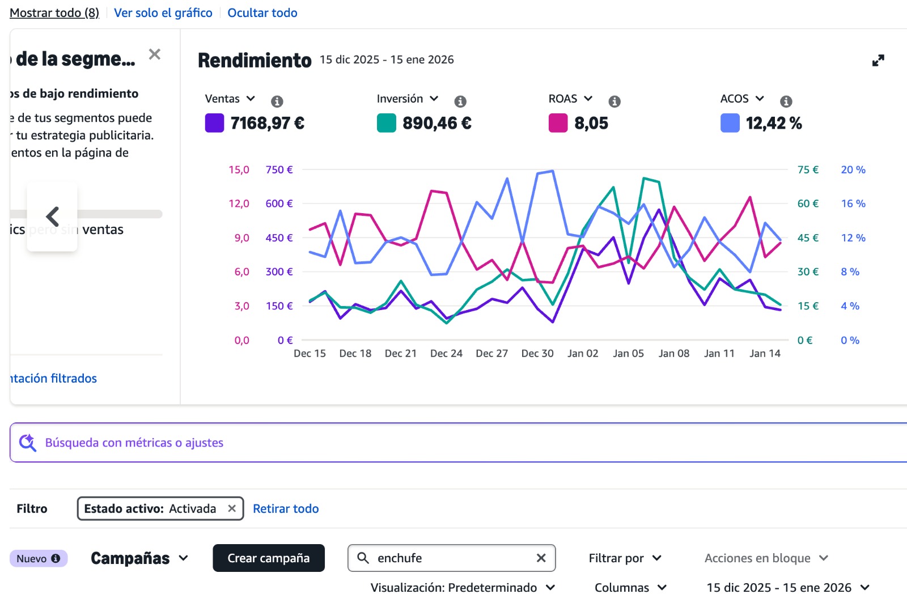
Task: Click the purple Ventas color swatch
Action: pos(214,123)
